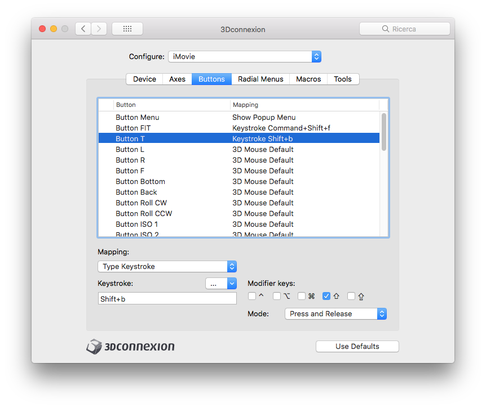This screenshot has width=486, height=408.
Task: Select the Buttons tab
Action: (211, 79)
